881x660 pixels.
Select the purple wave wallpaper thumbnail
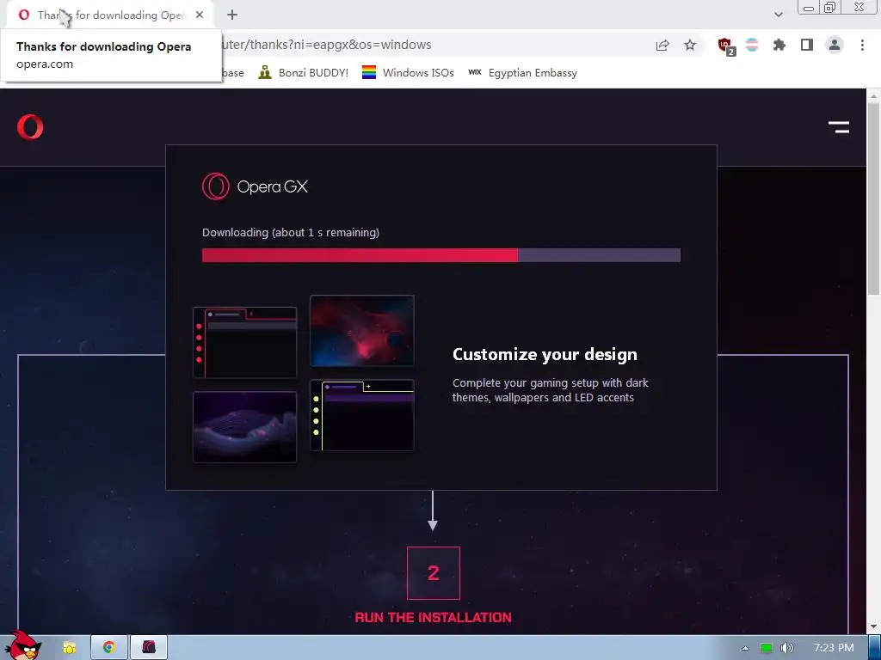pos(245,427)
